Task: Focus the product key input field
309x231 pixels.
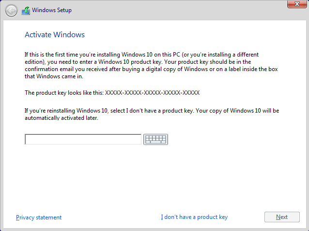Action: coord(83,139)
